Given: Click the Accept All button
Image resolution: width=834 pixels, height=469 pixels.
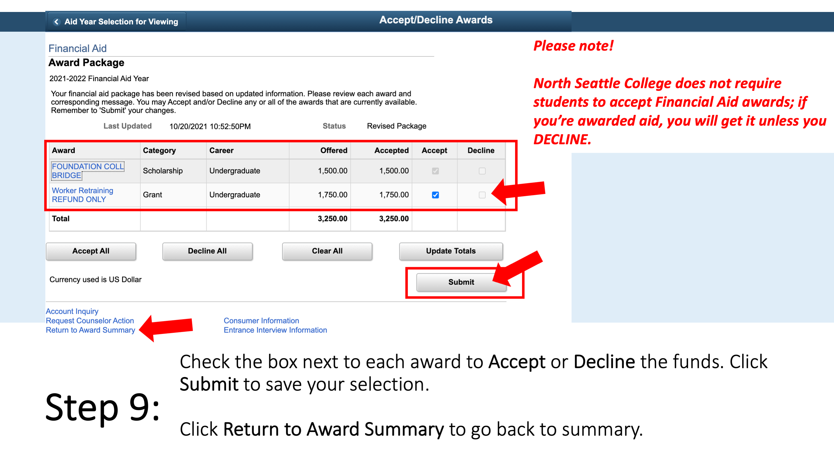Looking at the screenshot, I should pyautogui.click(x=90, y=250).
